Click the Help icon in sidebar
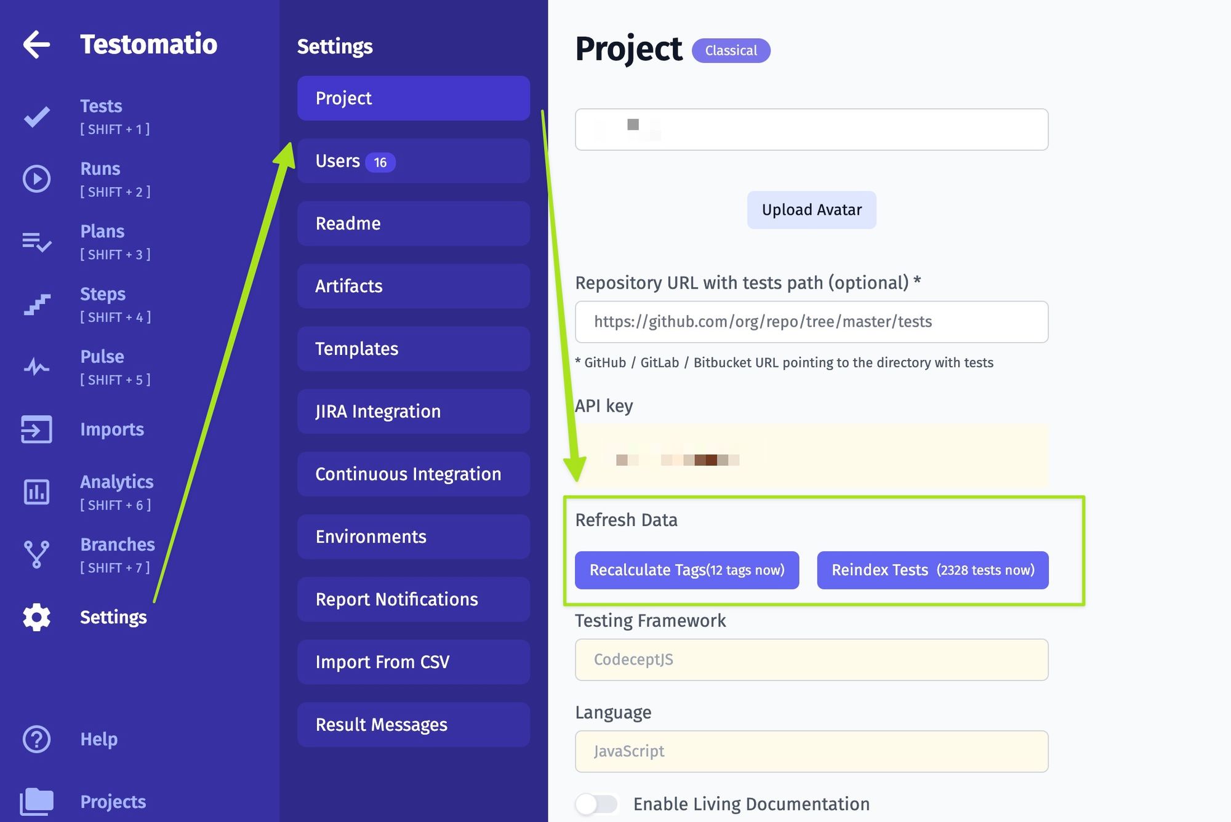The width and height of the screenshot is (1231, 822). pyautogui.click(x=37, y=738)
